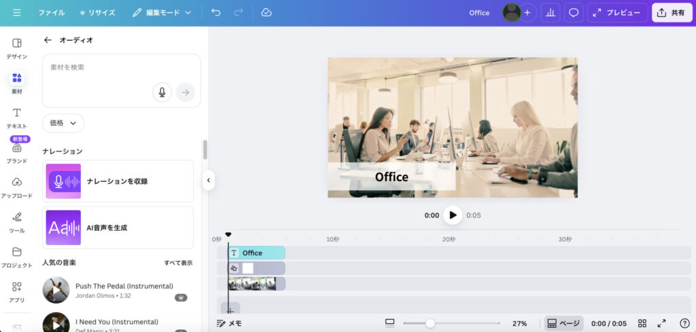
Task: Open the hamburger main menu
Action: pos(17,12)
